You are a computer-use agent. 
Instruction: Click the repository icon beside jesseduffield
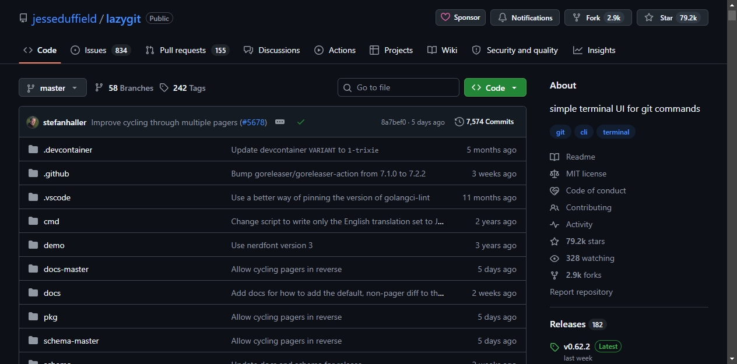[23, 19]
